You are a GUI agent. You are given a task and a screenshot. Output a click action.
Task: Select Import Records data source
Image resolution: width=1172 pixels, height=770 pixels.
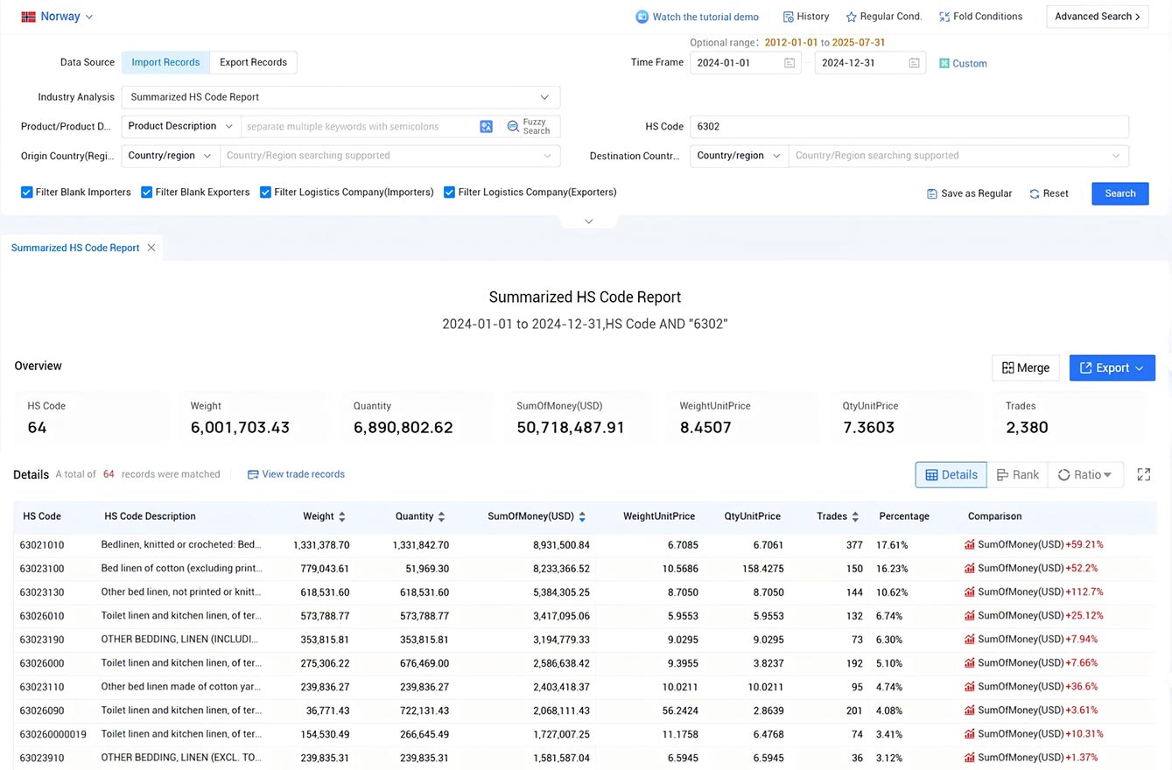point(165,62)
